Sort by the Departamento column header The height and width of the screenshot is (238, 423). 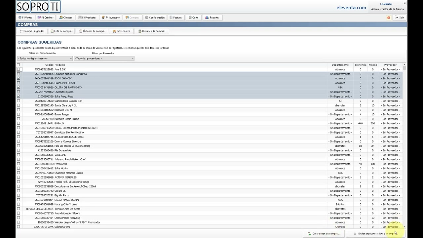(340, 65)
